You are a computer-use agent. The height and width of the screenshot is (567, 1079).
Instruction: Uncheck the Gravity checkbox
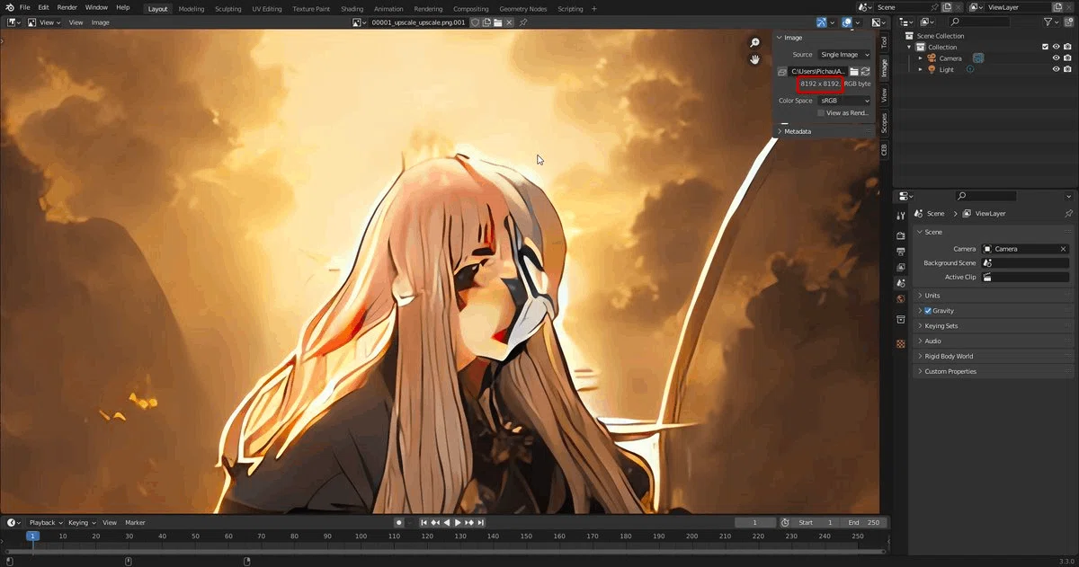(928, 311)
